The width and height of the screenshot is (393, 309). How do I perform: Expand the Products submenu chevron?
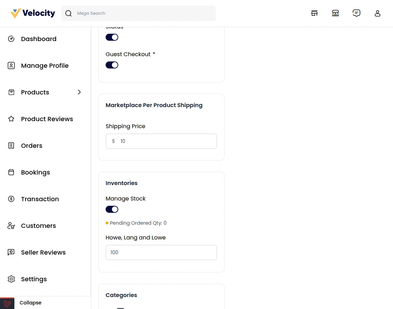[x=79, y=92]
